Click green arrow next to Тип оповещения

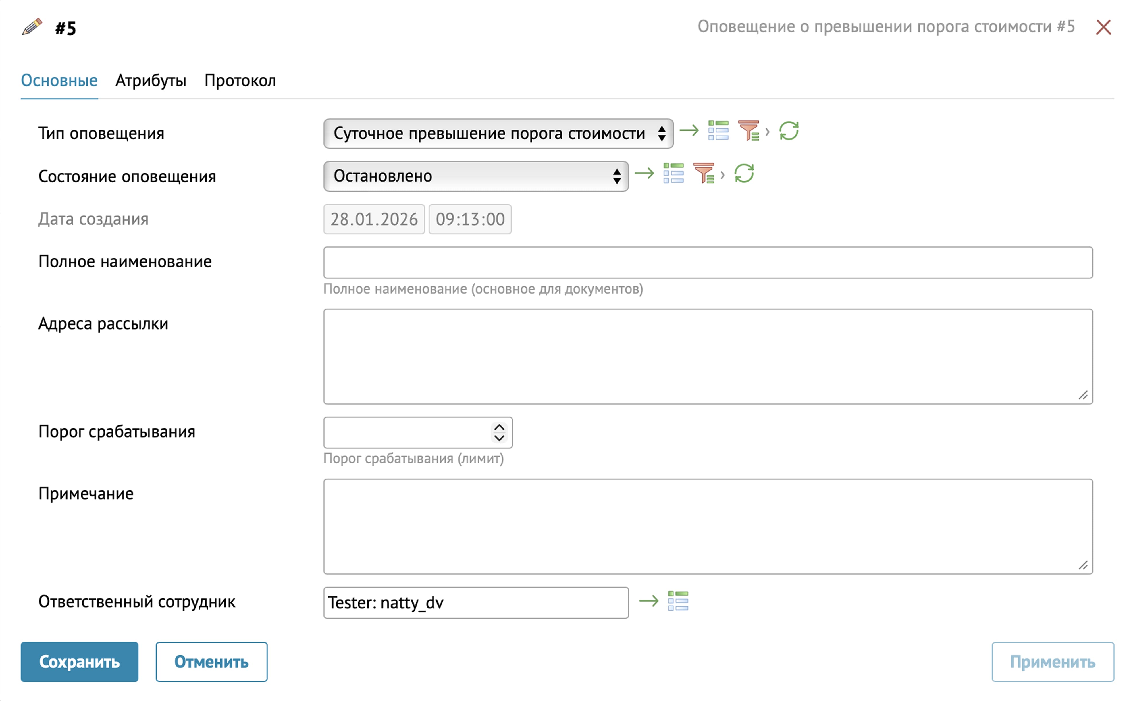tap(689, 131)
